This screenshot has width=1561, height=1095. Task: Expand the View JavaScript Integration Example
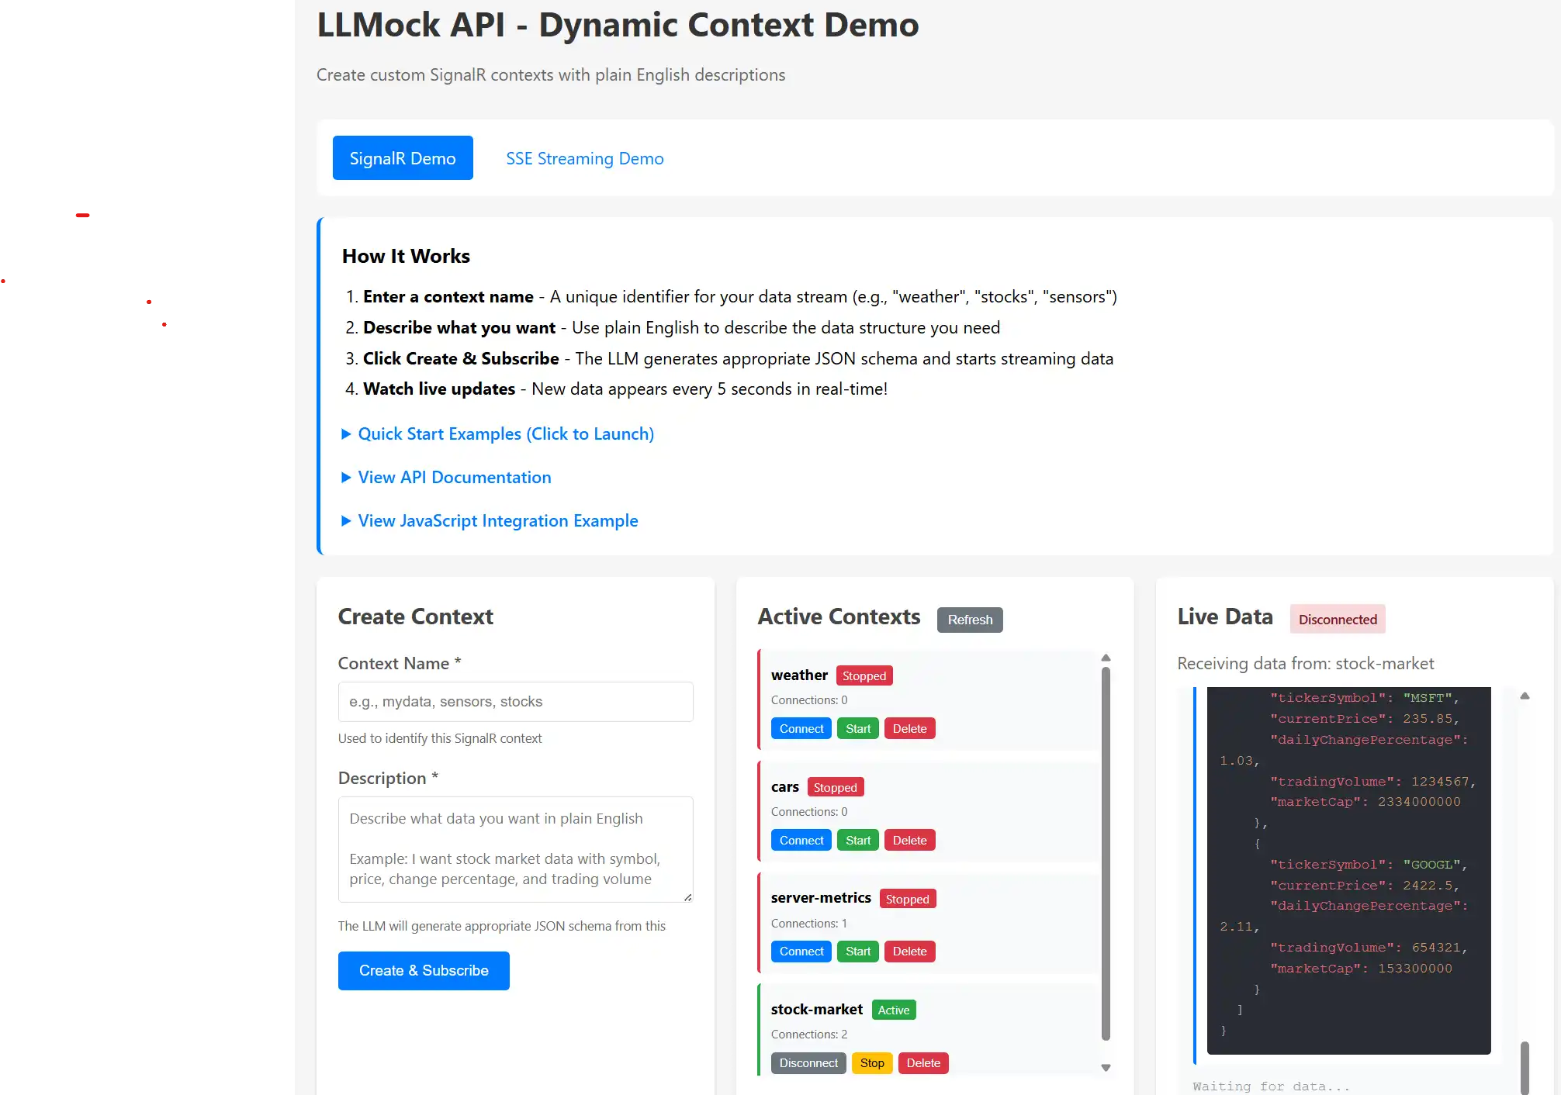[497, 520]
